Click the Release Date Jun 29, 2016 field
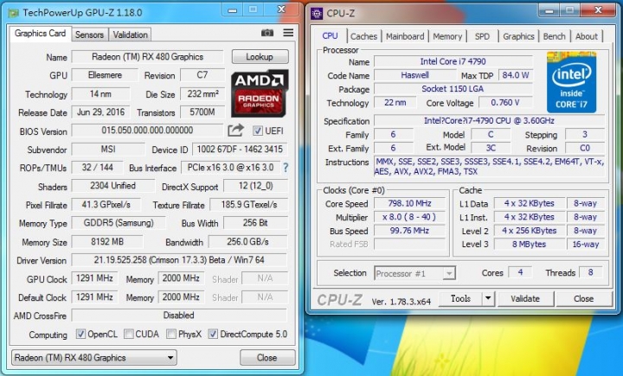 click(x=100, y=112)
